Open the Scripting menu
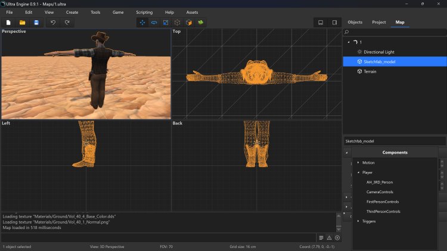 [x=144, y=12]
